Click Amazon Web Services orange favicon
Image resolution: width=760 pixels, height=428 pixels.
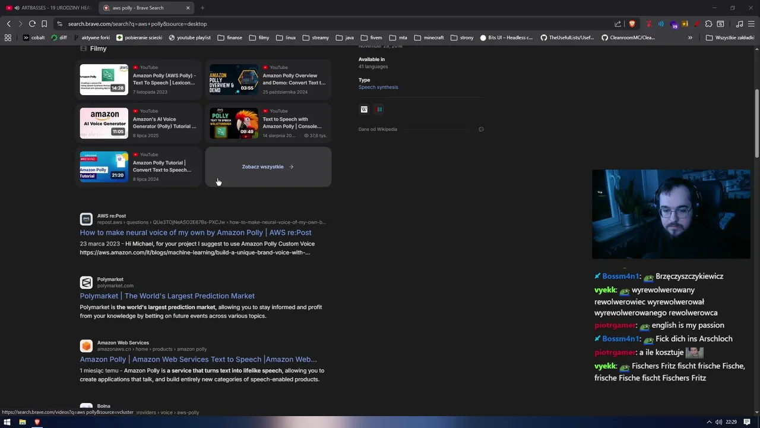tap(86, 346)
